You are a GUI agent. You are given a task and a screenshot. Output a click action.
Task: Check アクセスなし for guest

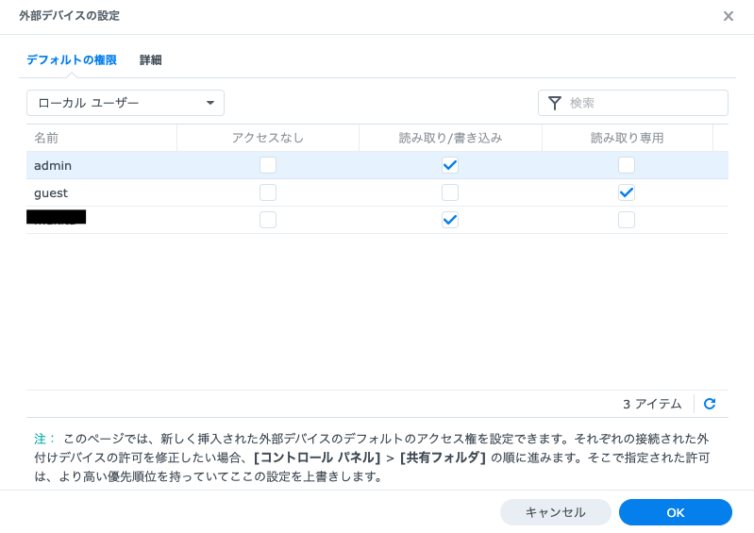268,192
